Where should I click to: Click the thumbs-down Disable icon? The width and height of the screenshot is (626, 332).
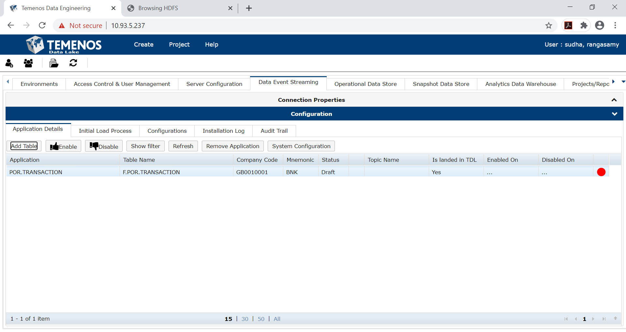94,146
